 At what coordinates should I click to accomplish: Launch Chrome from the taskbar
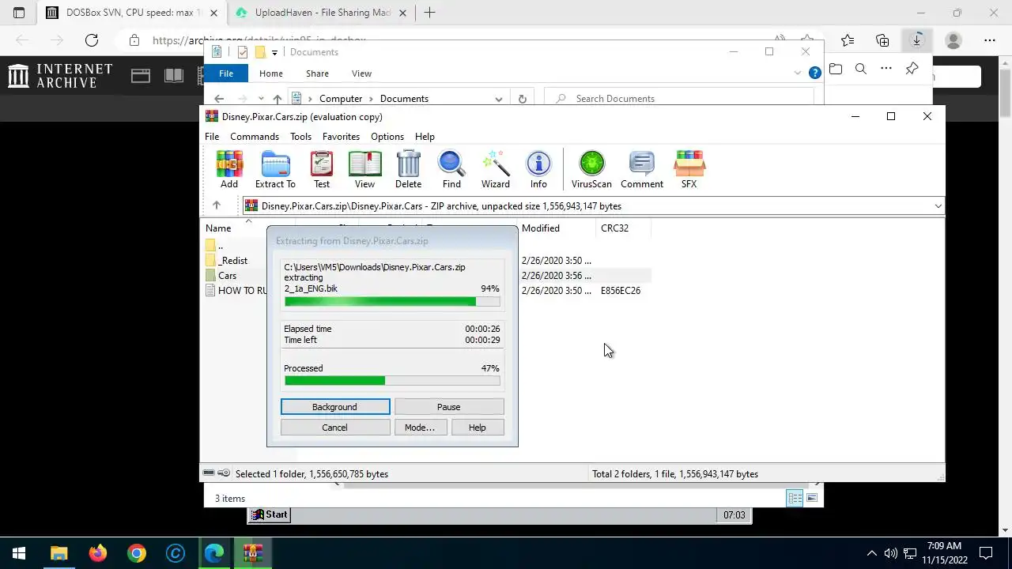tap(136, 553)
